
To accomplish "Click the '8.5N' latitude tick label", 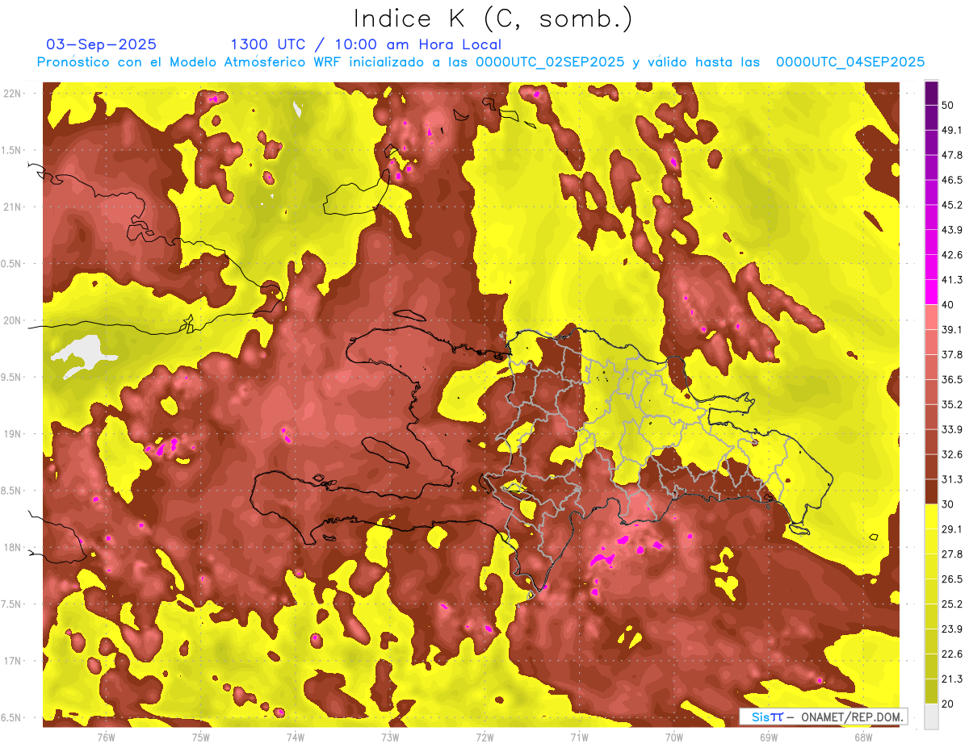I will pos(12,491).
